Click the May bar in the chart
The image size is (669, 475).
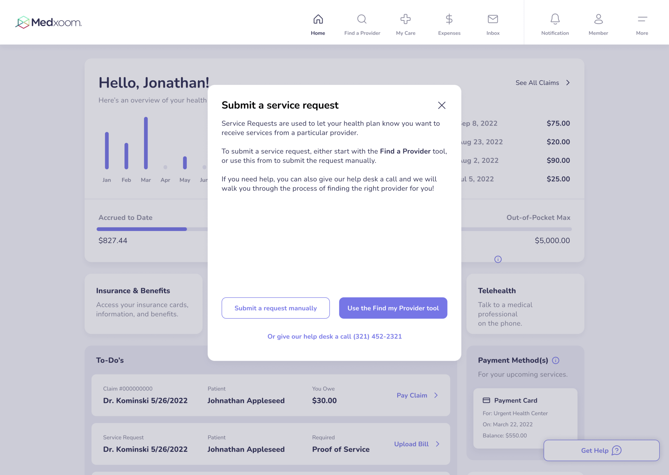point(185,163)
